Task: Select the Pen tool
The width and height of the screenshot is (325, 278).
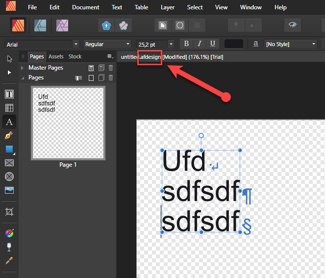Action: click(x=9, y=135)
